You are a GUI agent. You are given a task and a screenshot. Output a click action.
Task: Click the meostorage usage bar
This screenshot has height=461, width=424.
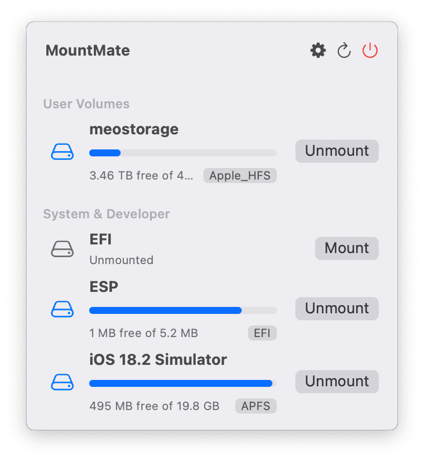(182, 153)
